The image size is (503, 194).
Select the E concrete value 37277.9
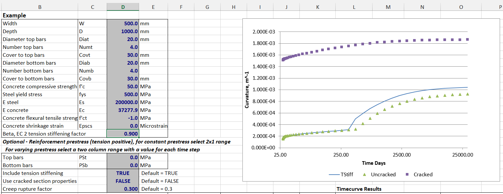[x=123, y=110]
